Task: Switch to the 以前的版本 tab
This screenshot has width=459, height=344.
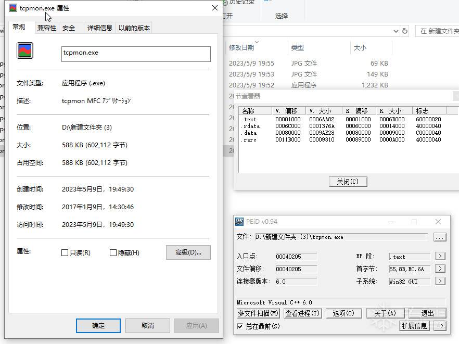Action: 134,28
